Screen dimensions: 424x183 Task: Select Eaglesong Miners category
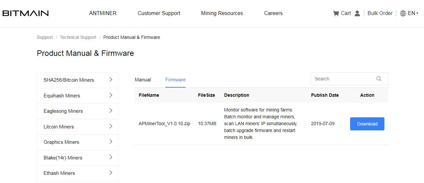[x=77, y=111]
